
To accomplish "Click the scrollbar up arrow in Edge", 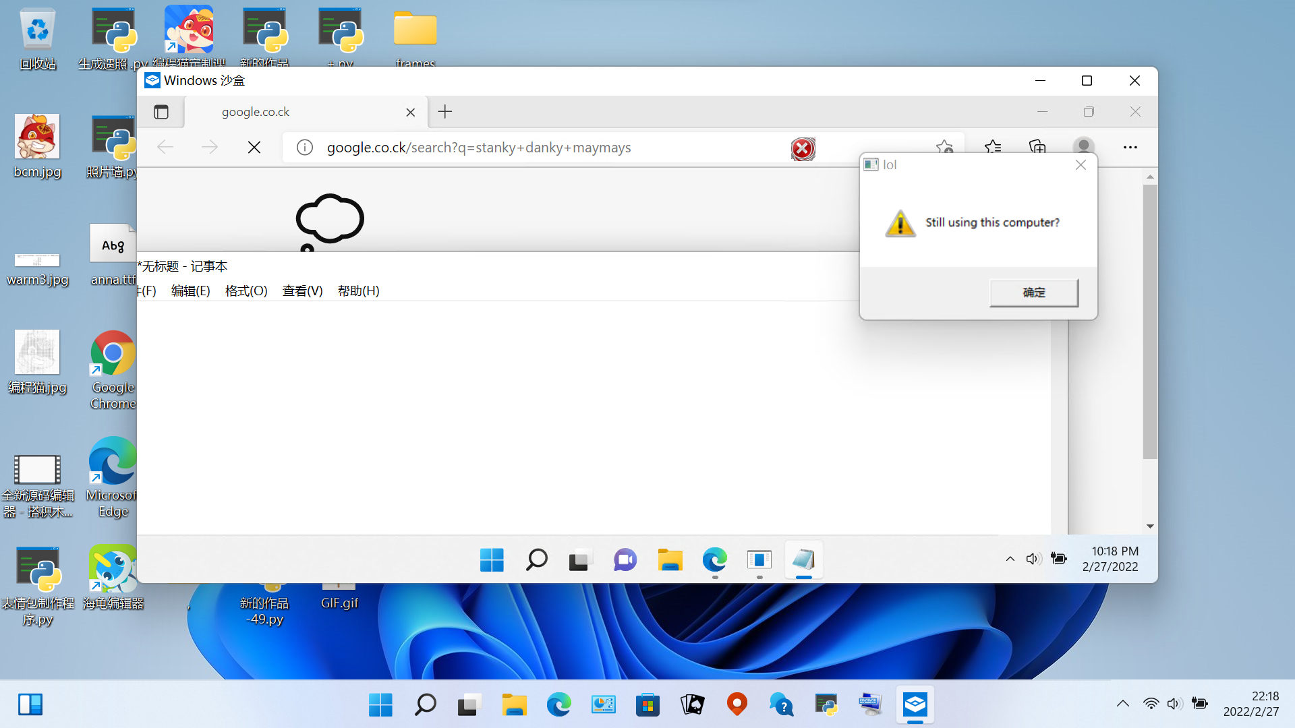I will coord(1150,177).
